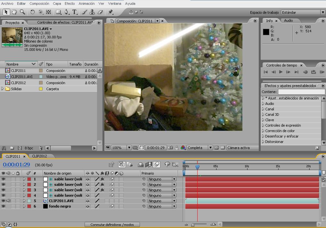Toggle audio mute in time controls
Viewport: 326px width, 228px height.
point(305,72)
